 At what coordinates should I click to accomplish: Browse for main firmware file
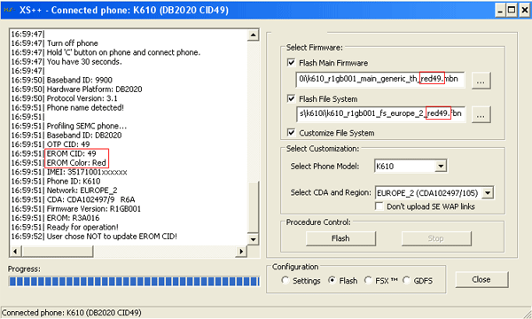[x=481, y=81]
